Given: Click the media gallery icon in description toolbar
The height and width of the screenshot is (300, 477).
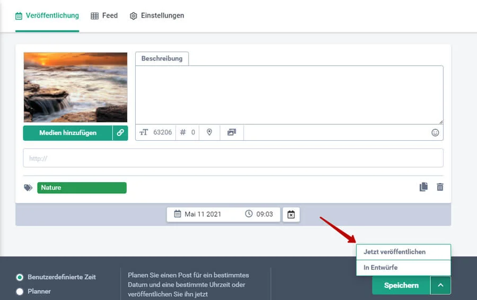Looking at the screenshot, I should 232,133.
